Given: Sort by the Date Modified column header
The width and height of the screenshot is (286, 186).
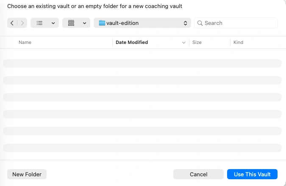Looking at the screenshot, I should [x=132, y=42].
